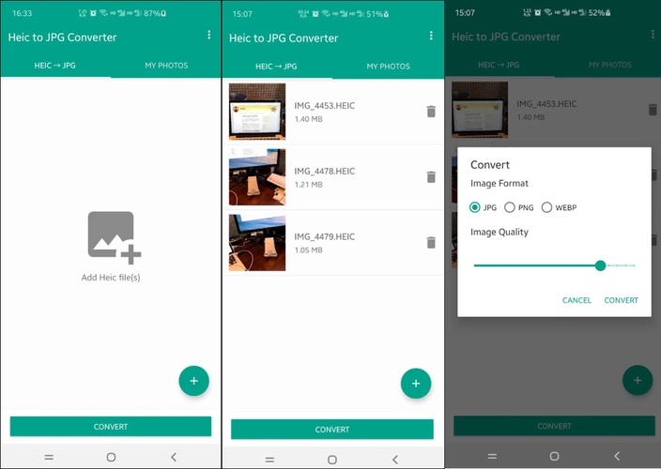Delete IMG_4478.HEIC with trash icon

(x=431, y=177)
